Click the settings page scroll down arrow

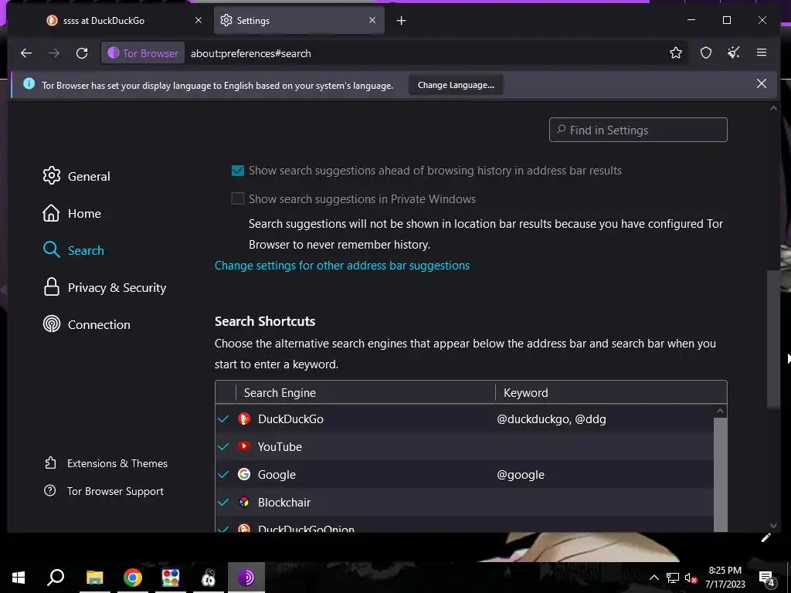[x=773, y=526]
